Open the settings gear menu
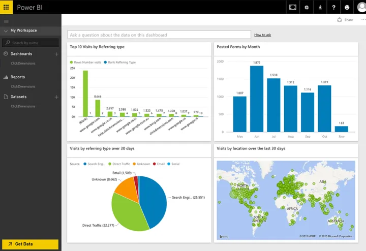Image resolution: width=366 pixels, height=251 pixels. (x=306, y=7)
